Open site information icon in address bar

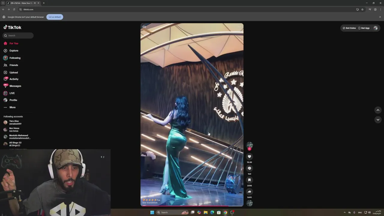click(21, 10)
